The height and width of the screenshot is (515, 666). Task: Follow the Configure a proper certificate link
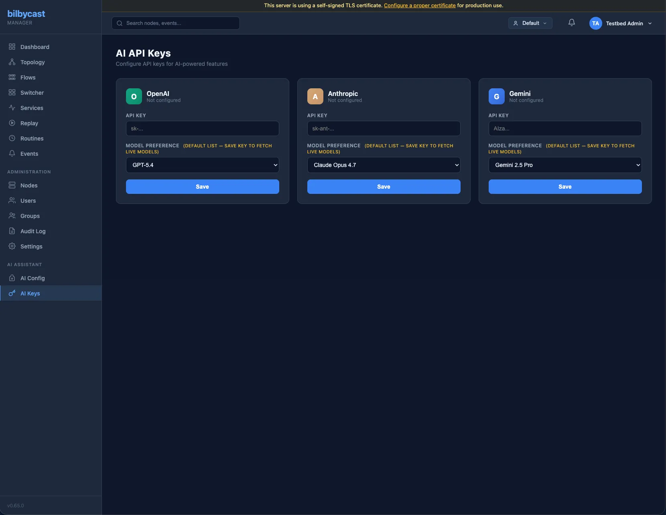(420, 6)
